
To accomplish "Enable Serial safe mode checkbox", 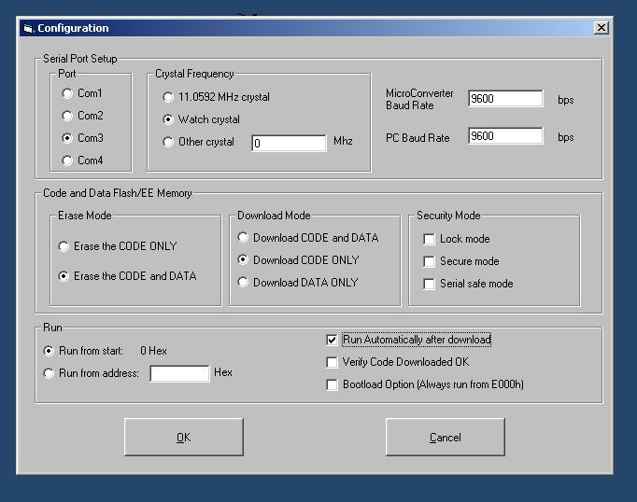I will (x=430, y=284).
